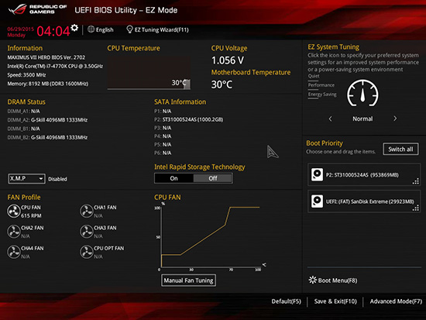The width and height of the screenshot is (426, 320).
Task: Click the ROG logo at top left
Action: [x=18, y=9]
